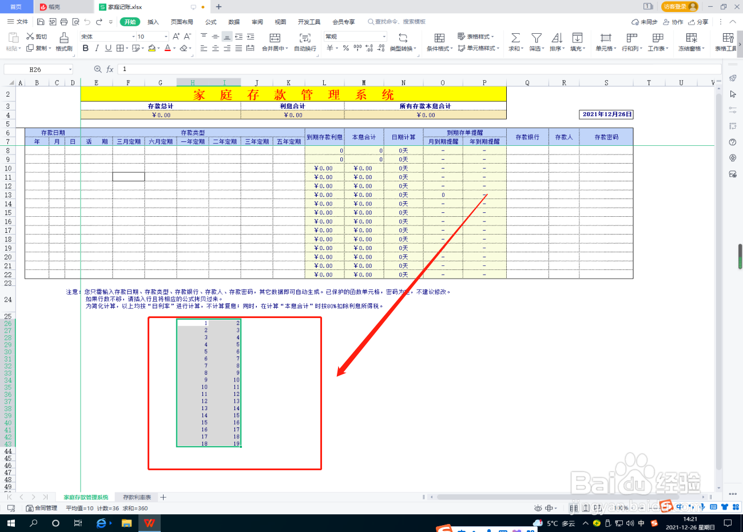Toggle Wrap Text (自动换行)
This screenshot has width=743, height=532.
305,42
